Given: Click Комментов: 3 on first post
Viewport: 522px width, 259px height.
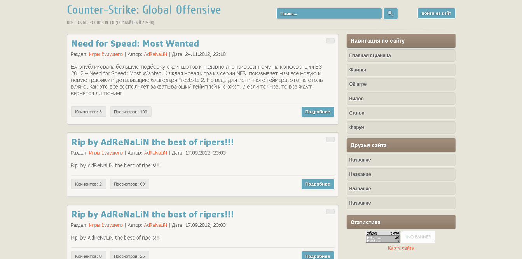Looking at the screenshot, I should coord(88,112).
